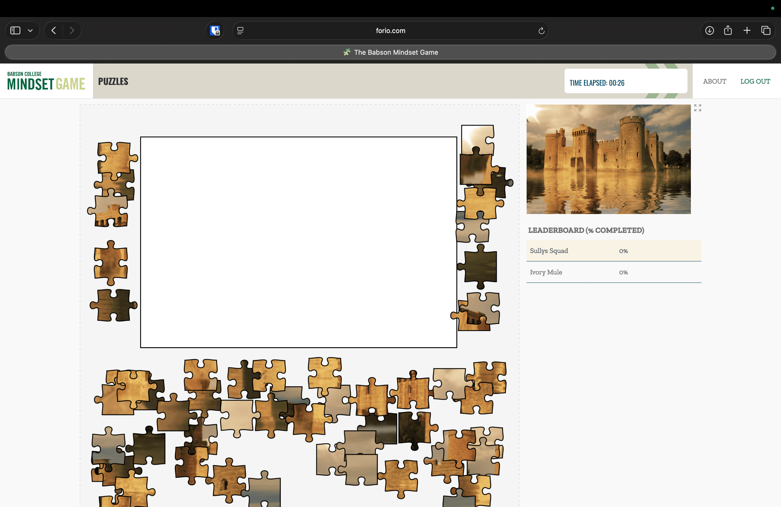Screen dimensions: 781x507
Task: LOG OUT of the Mindset Game
Action: 755,81
